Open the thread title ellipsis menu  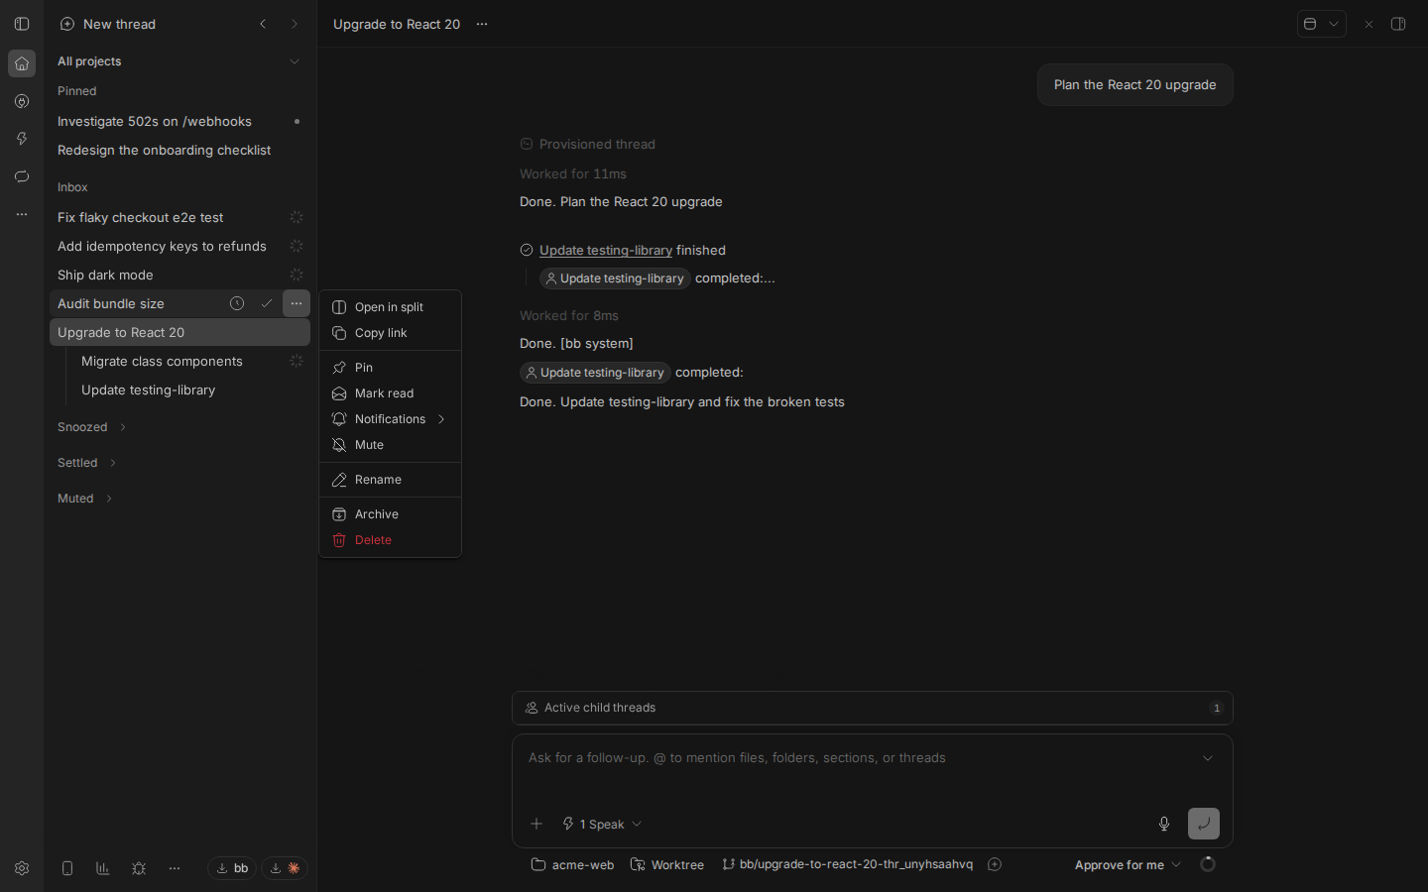click(482, 24)
